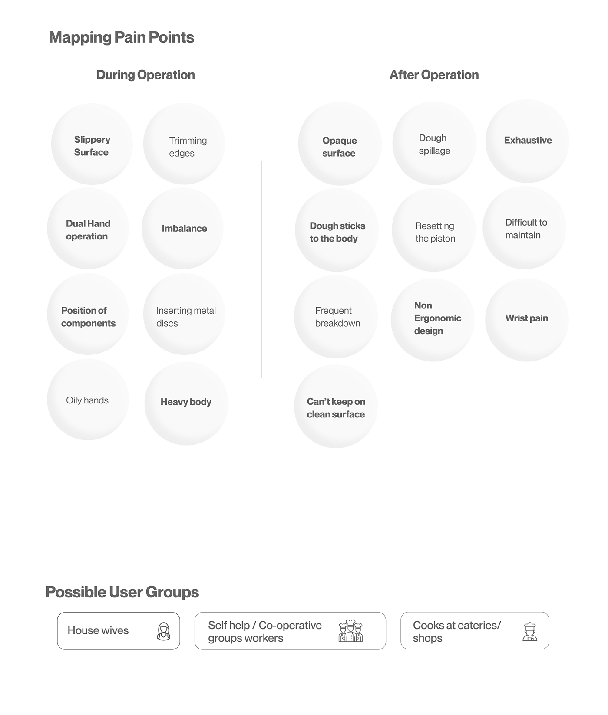This screenshot has width=608, height=715.
Task: Choose the Exhaustive pain point bubble
Action: click(527, 141)
